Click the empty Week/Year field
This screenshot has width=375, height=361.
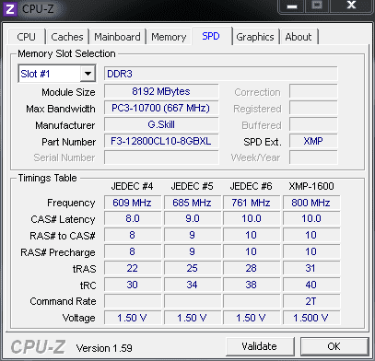[313, 157]
